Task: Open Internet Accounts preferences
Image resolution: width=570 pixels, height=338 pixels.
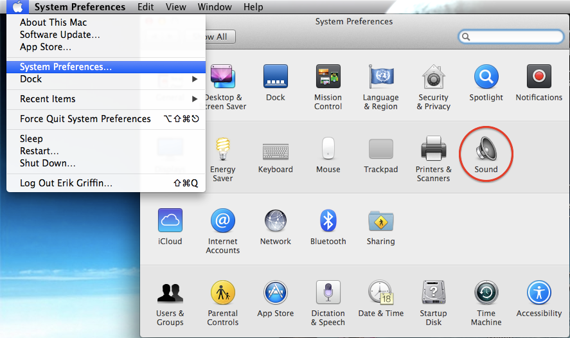Action: tap(222, 231)
